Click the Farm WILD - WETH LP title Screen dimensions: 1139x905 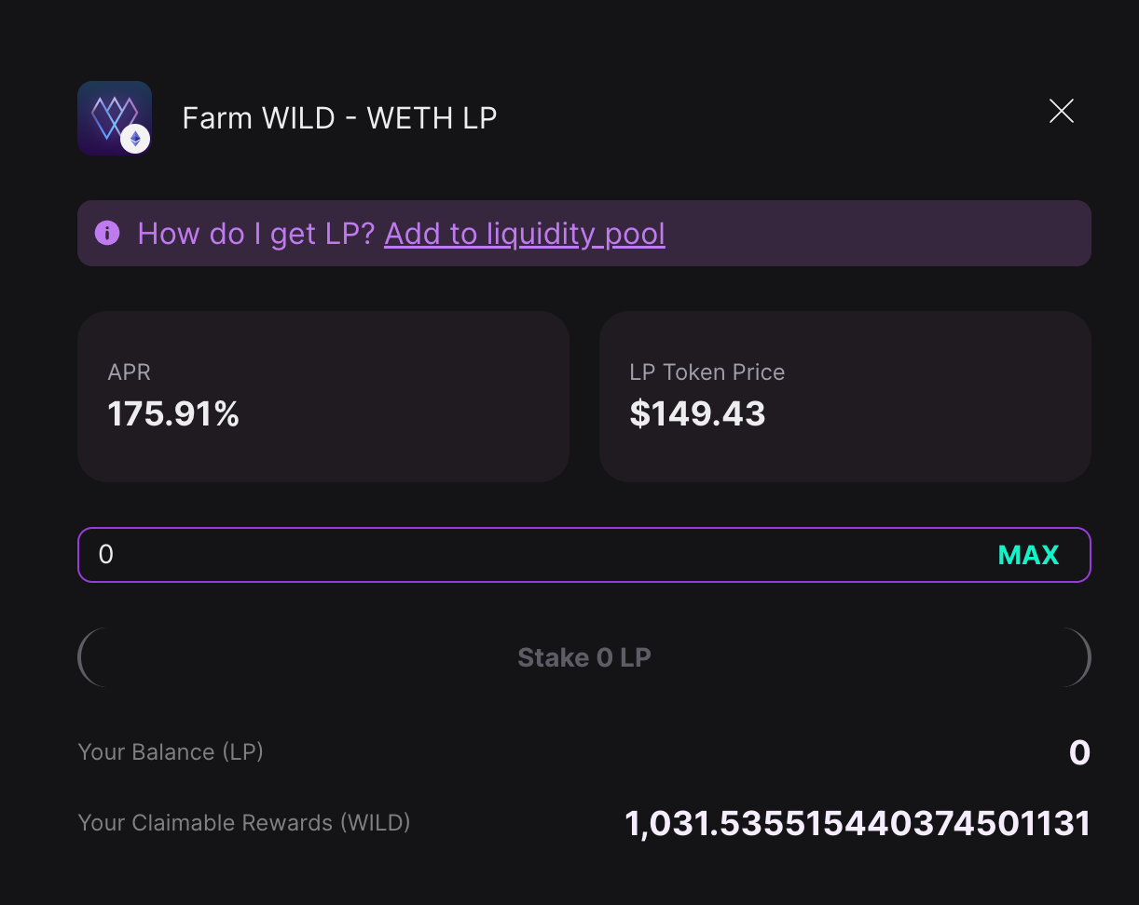(x=339, y=118)
